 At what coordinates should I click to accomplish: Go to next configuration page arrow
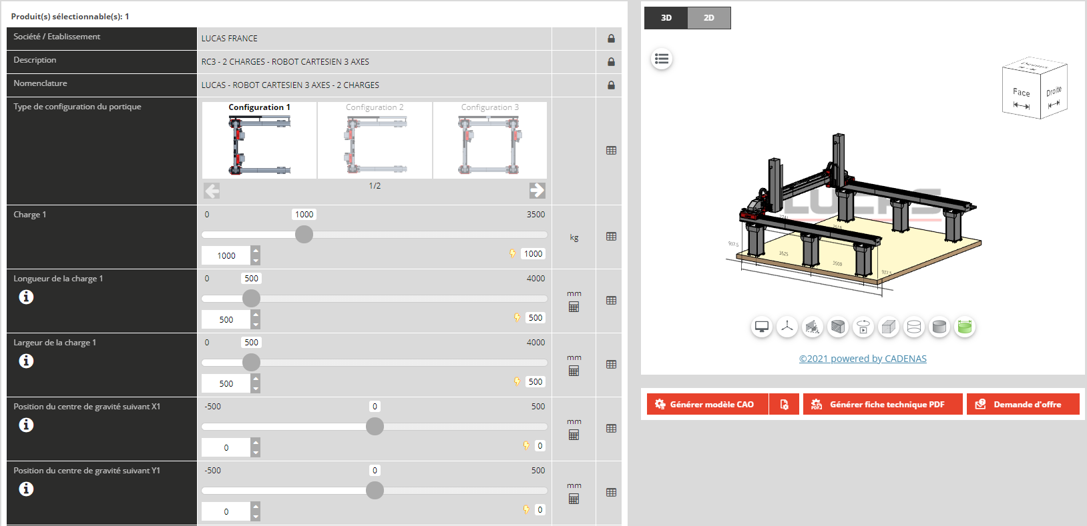pos(537,191)
